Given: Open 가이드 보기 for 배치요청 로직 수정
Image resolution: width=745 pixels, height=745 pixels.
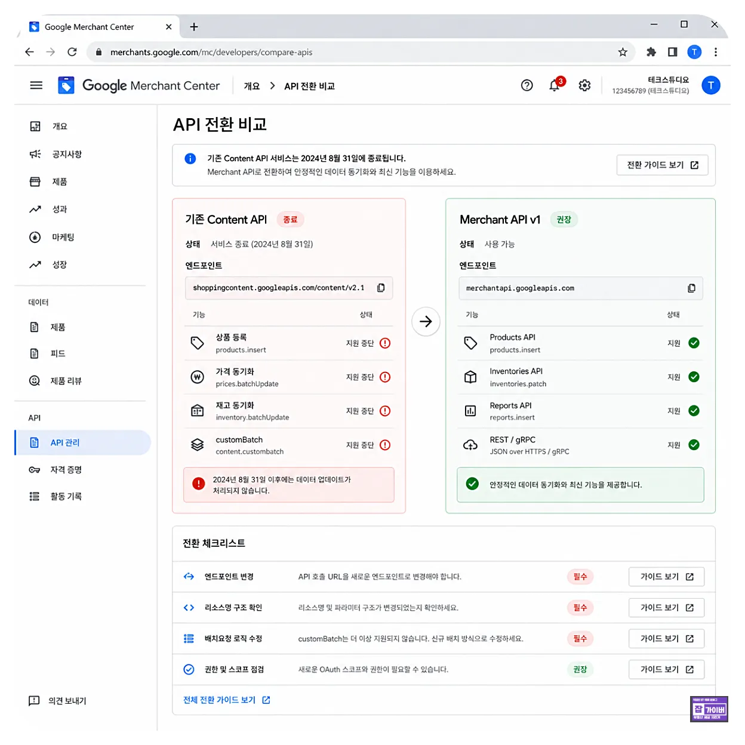Looking at the screenshot, I should click(666, 639).
